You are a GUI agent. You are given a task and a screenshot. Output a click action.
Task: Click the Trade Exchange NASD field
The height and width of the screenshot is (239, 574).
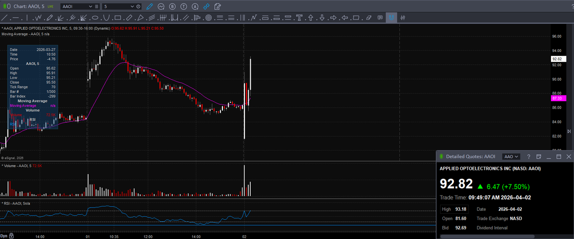point(500,218)
